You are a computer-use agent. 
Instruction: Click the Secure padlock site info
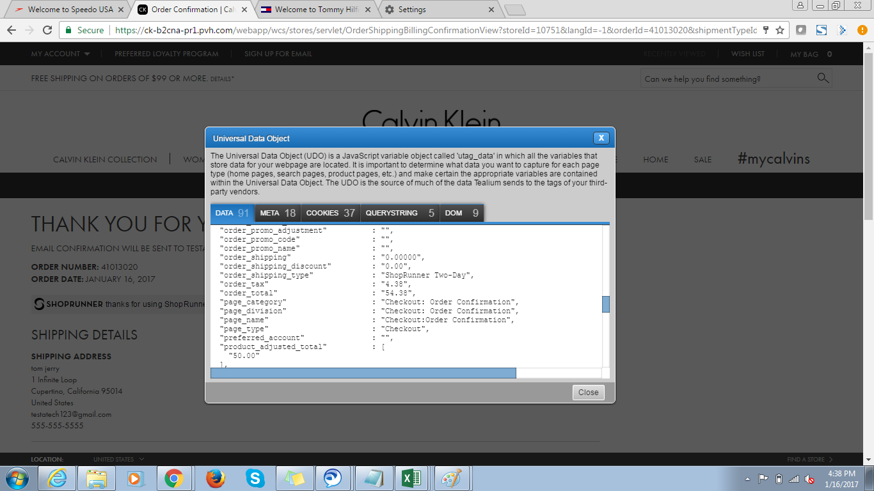pyautogui.click(x=84, y=30)
